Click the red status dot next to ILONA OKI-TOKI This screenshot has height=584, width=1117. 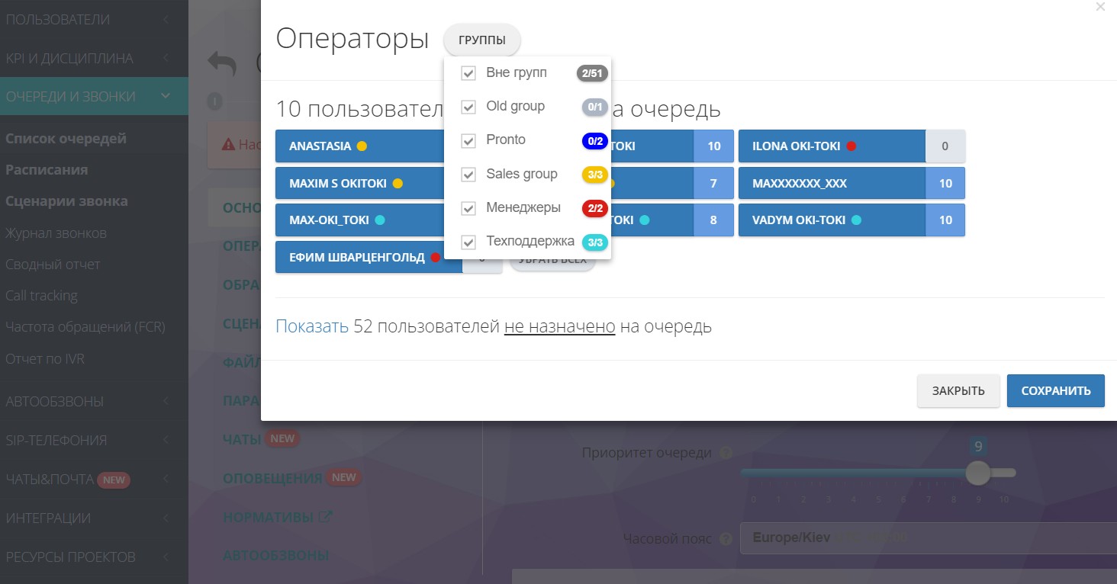click(851, 146)
